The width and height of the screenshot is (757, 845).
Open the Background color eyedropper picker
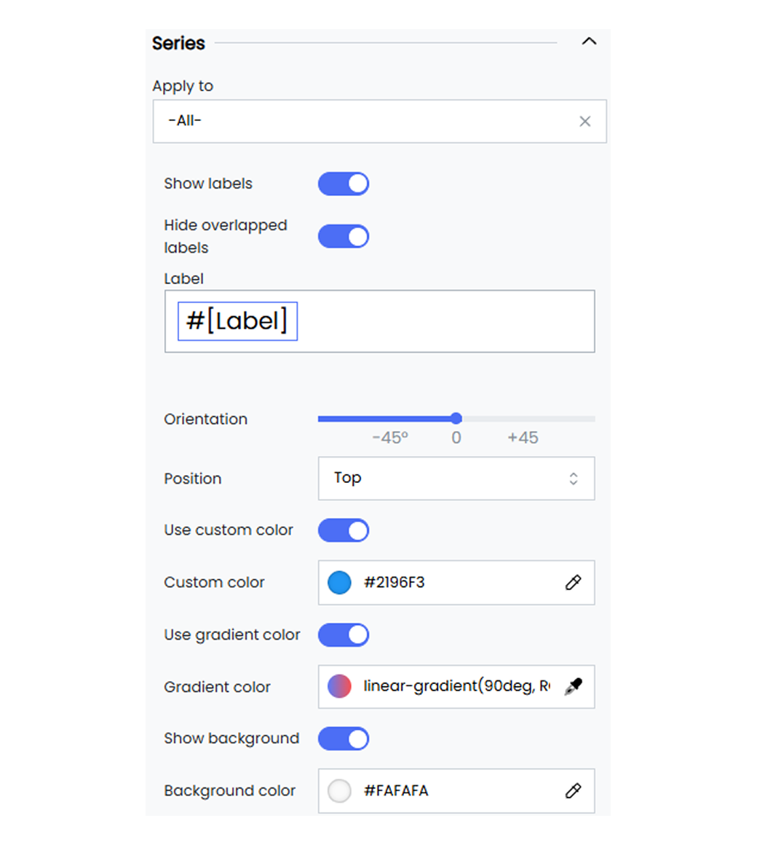[574, 791]
